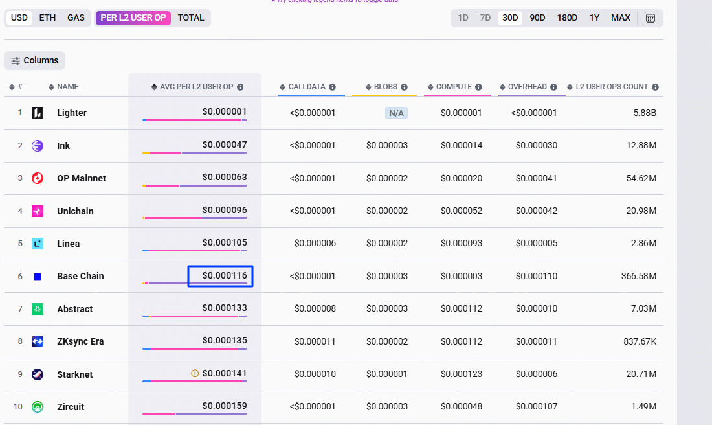Sort by COMPUTE column header
The height and width of the screenshot is (425, 712).
(453, 87)
